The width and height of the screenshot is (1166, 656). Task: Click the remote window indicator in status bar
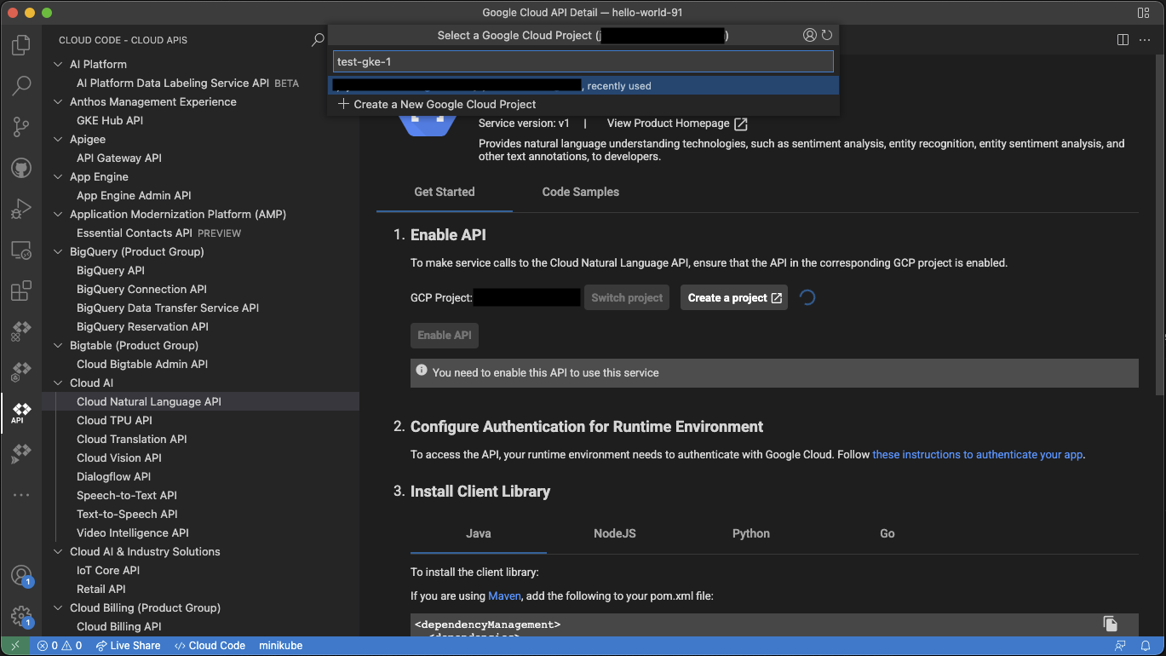pos(15,646)
